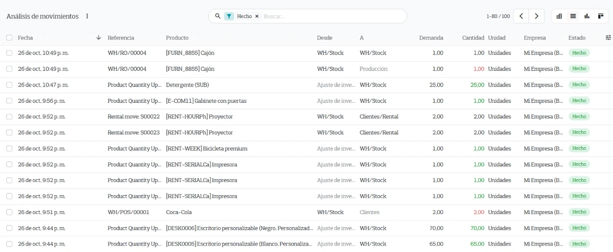Click the Clientes destination in the Coca-Cola row

(x=370, y=212)
